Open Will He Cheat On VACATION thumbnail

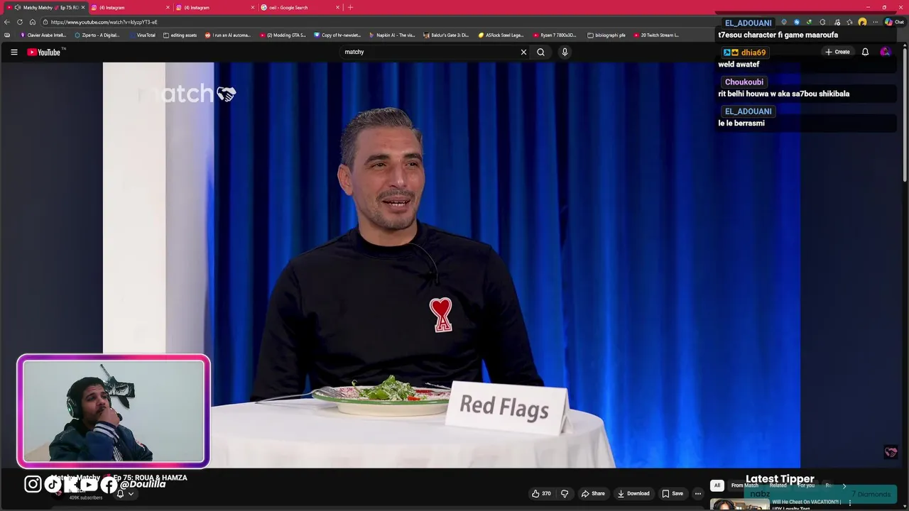pyautogui.click(x=739, y=504)
